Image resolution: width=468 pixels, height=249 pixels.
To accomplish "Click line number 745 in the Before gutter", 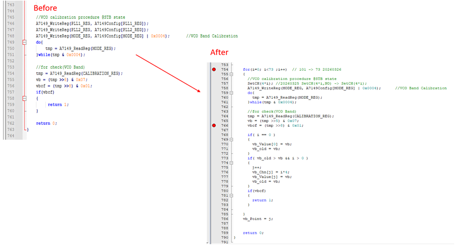I will [x=11, y=17].
